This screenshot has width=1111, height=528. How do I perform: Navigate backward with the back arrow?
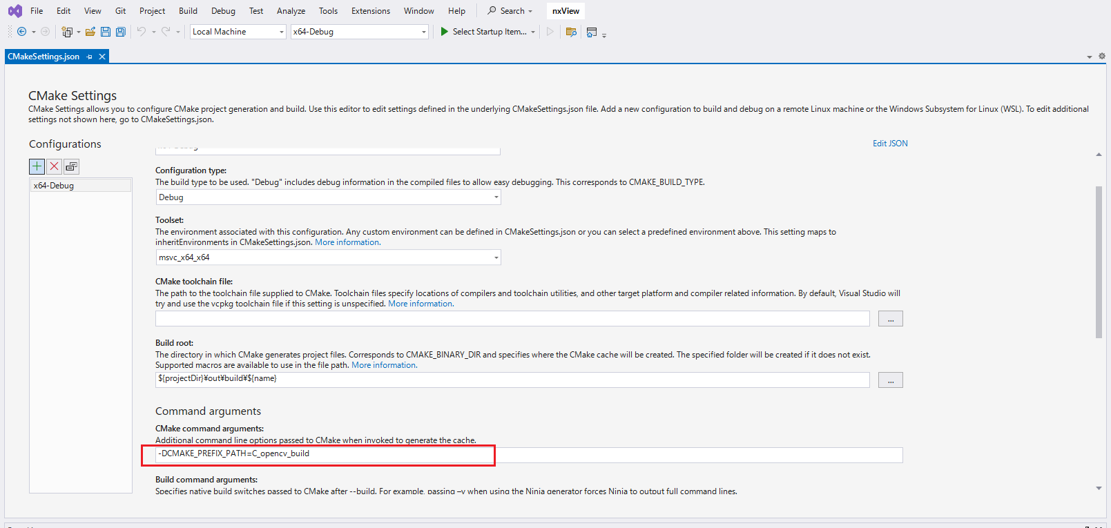pyautogui.click(x=22, y=32)
